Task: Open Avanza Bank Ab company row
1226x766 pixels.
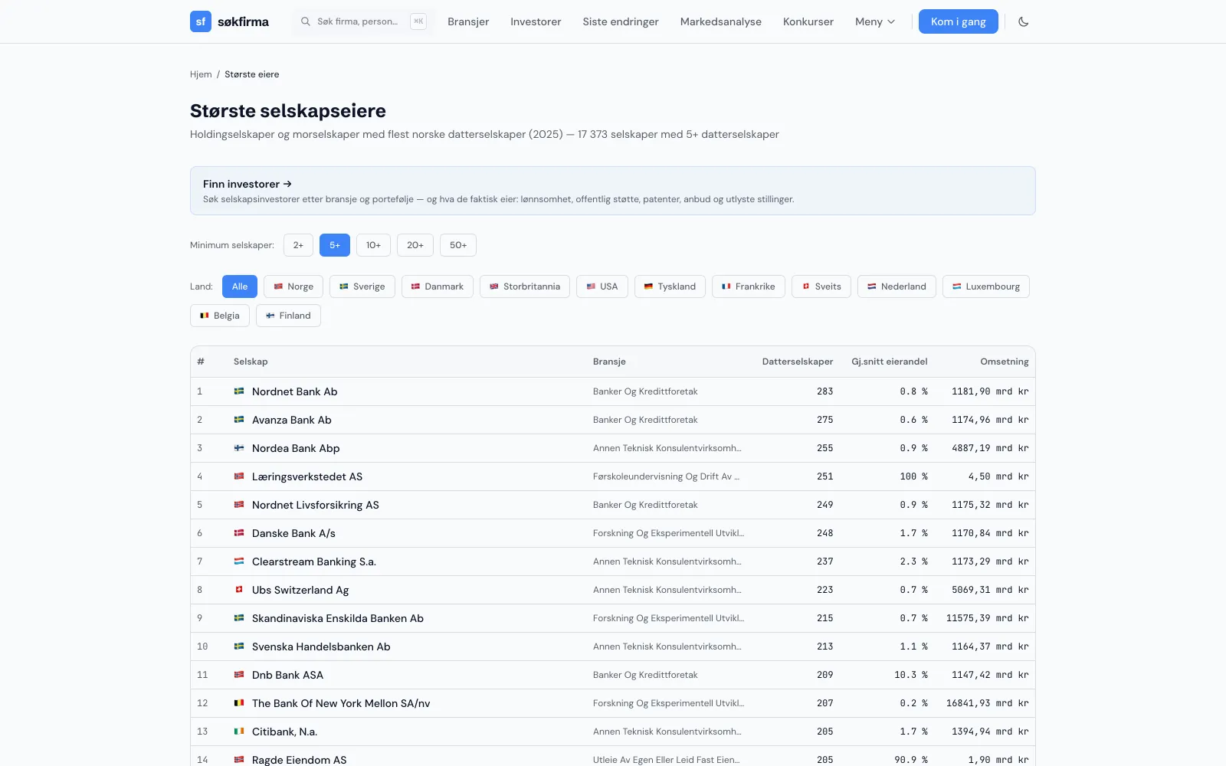Action: click(613, 420)
